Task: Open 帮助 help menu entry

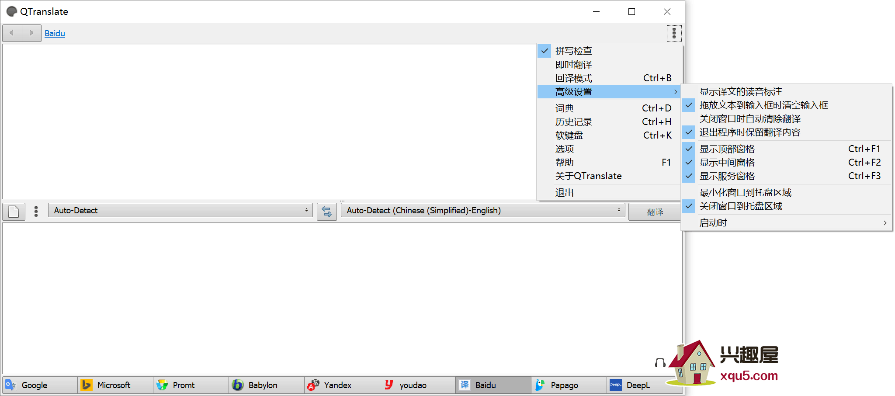Action: tap(609, 163)
